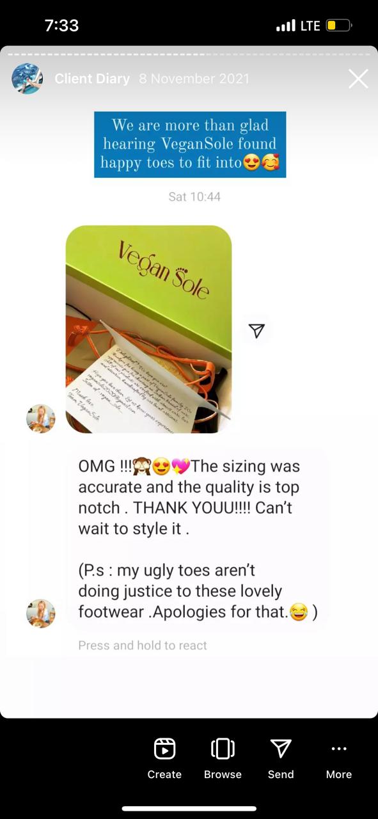Open the Vegan Sole box photo

click(148, 329)
